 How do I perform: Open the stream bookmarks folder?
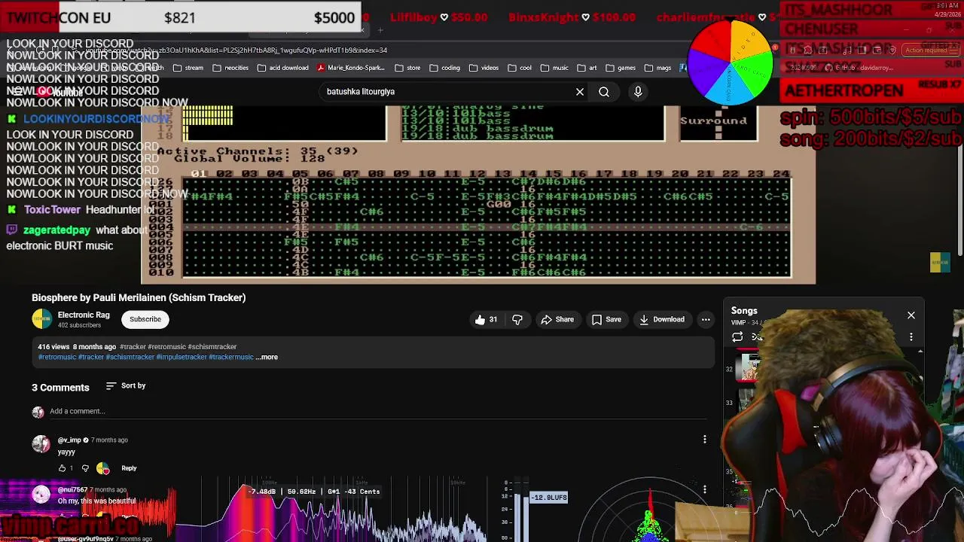coord(188,68)
